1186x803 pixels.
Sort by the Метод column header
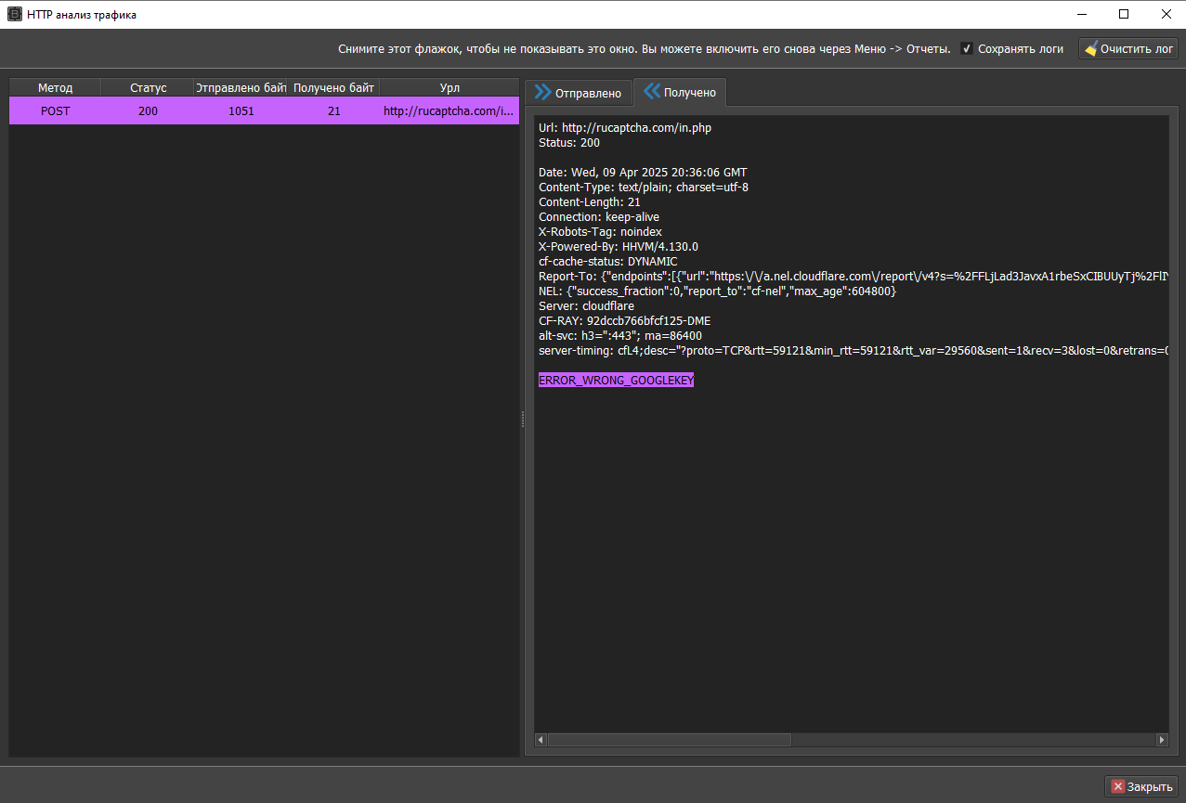click(x=55, y=88)
